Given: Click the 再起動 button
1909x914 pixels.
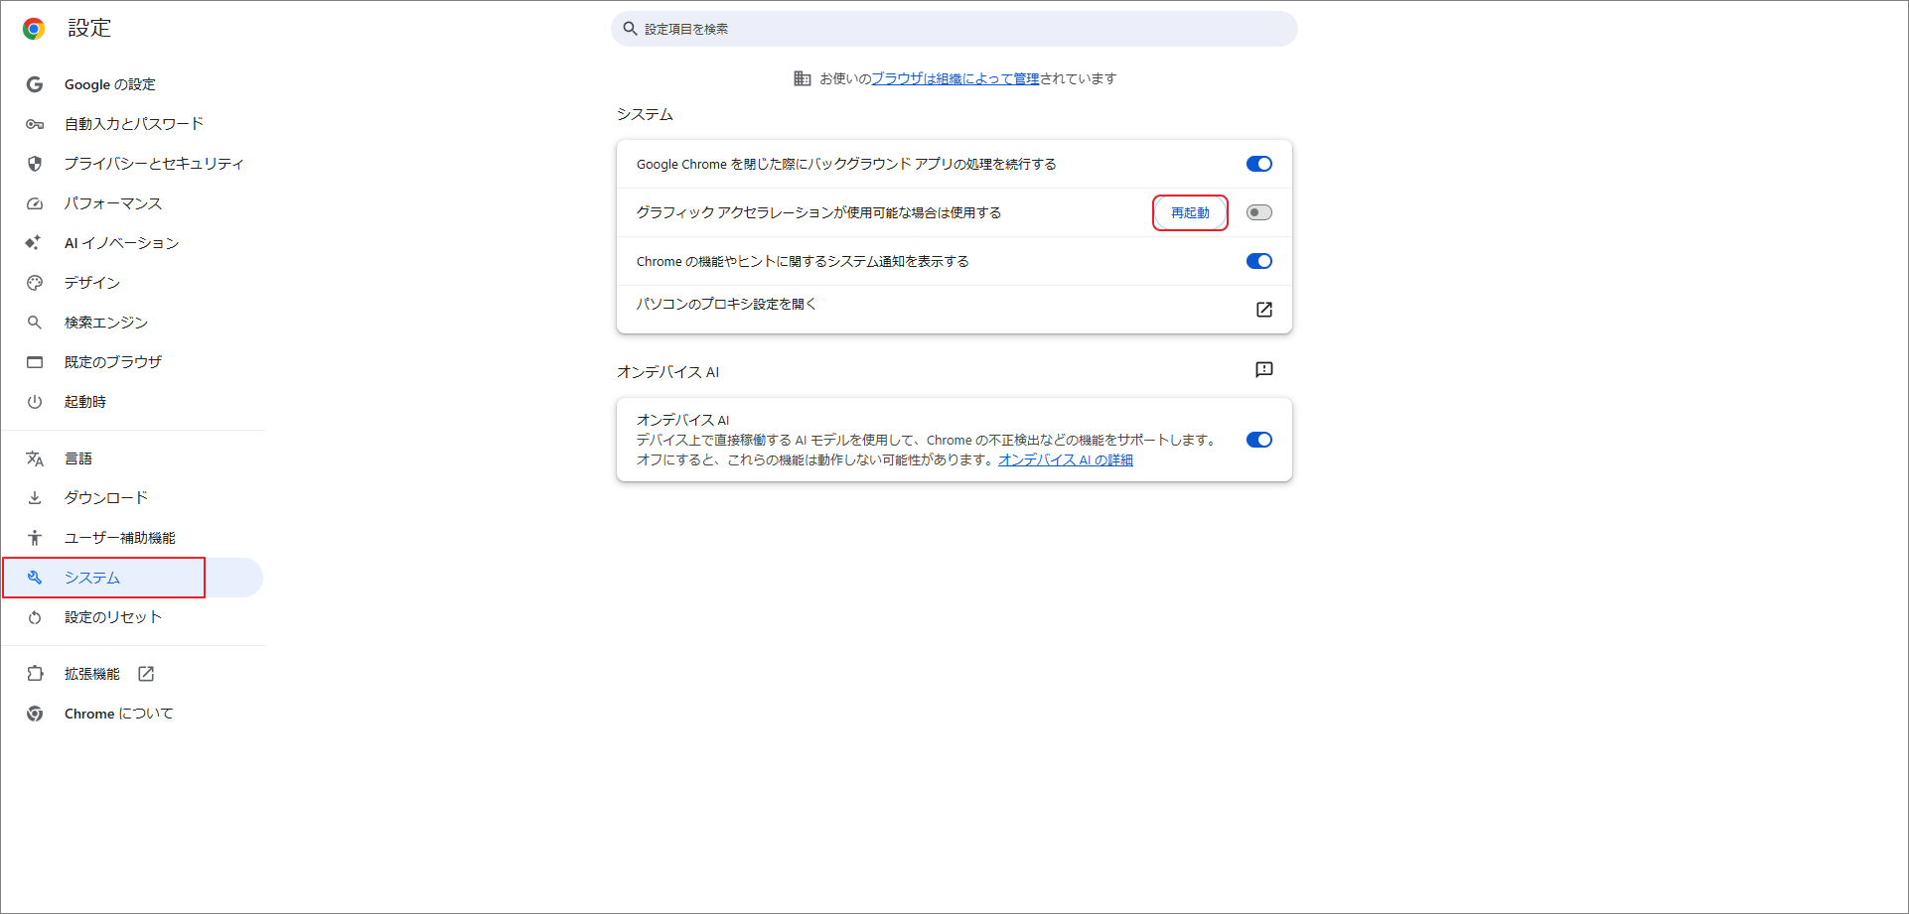Looking at the screenshot, I should [1190, 212].
